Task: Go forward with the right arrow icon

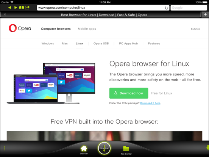Action: point(16,8)
